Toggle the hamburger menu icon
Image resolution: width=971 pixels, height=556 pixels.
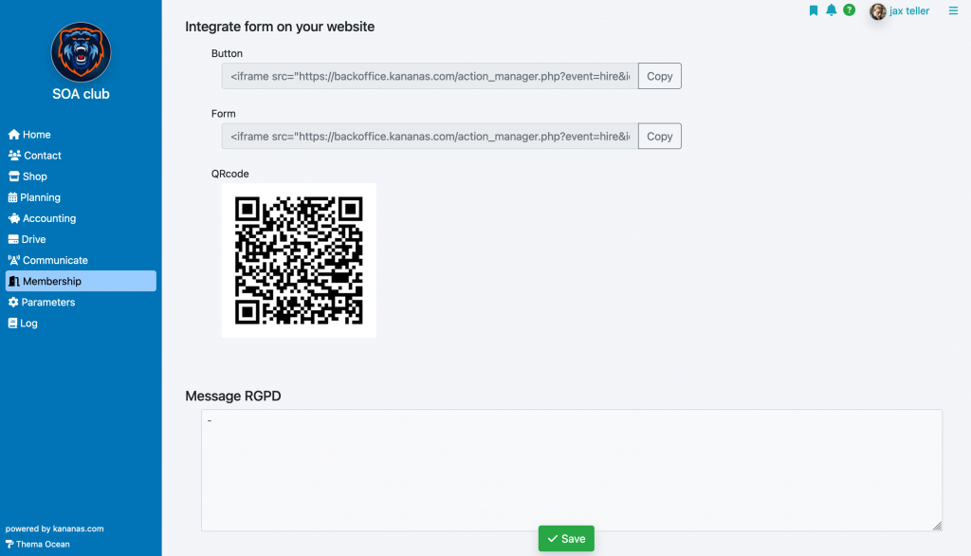(x=953, y=10)
